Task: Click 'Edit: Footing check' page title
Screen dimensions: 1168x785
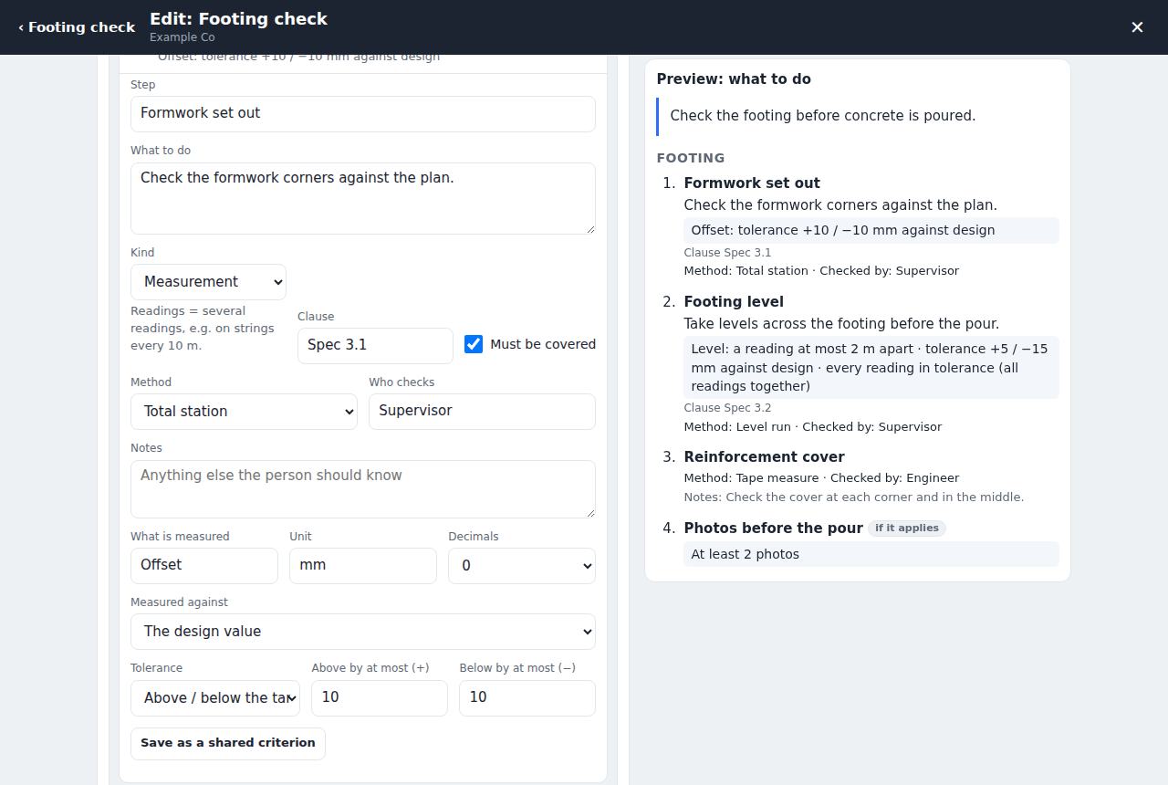Action: pyautogui.click(x=238, y=19)
